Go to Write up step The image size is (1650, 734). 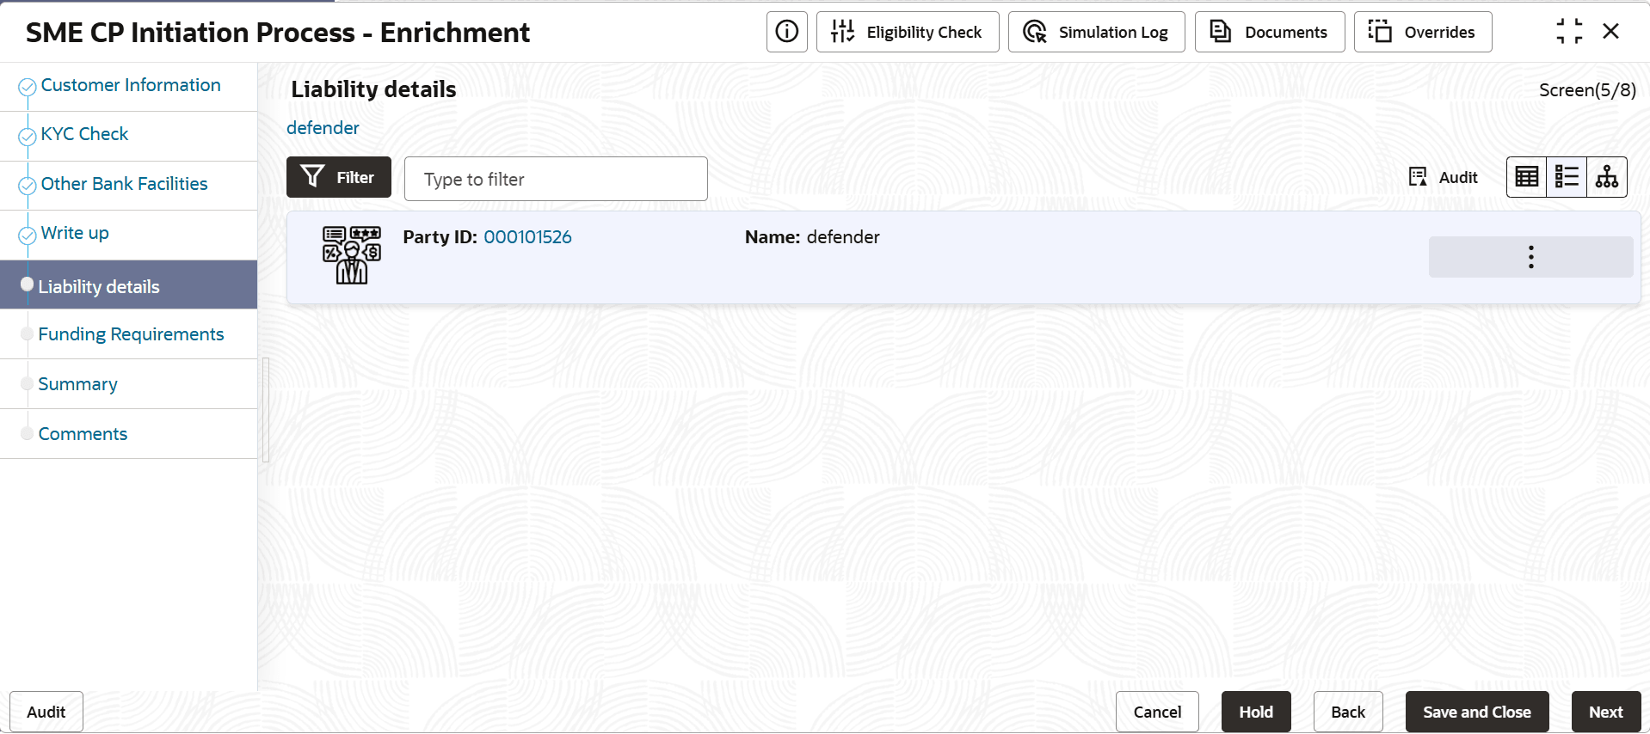coord(75,233)
